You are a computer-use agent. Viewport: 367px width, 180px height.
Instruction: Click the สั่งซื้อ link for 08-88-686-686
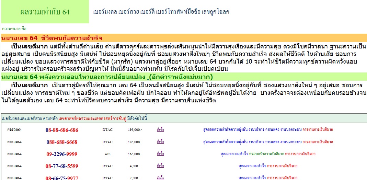click(160, 130)
